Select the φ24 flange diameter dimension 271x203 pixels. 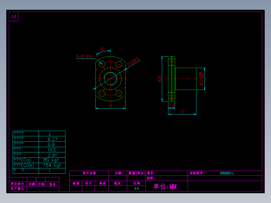tap(159, 79)
